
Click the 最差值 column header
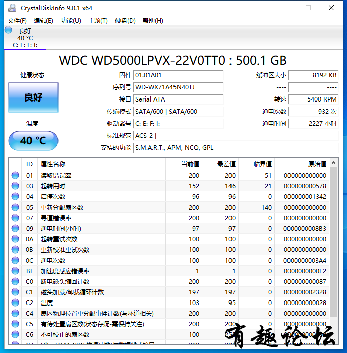(220, 164)
